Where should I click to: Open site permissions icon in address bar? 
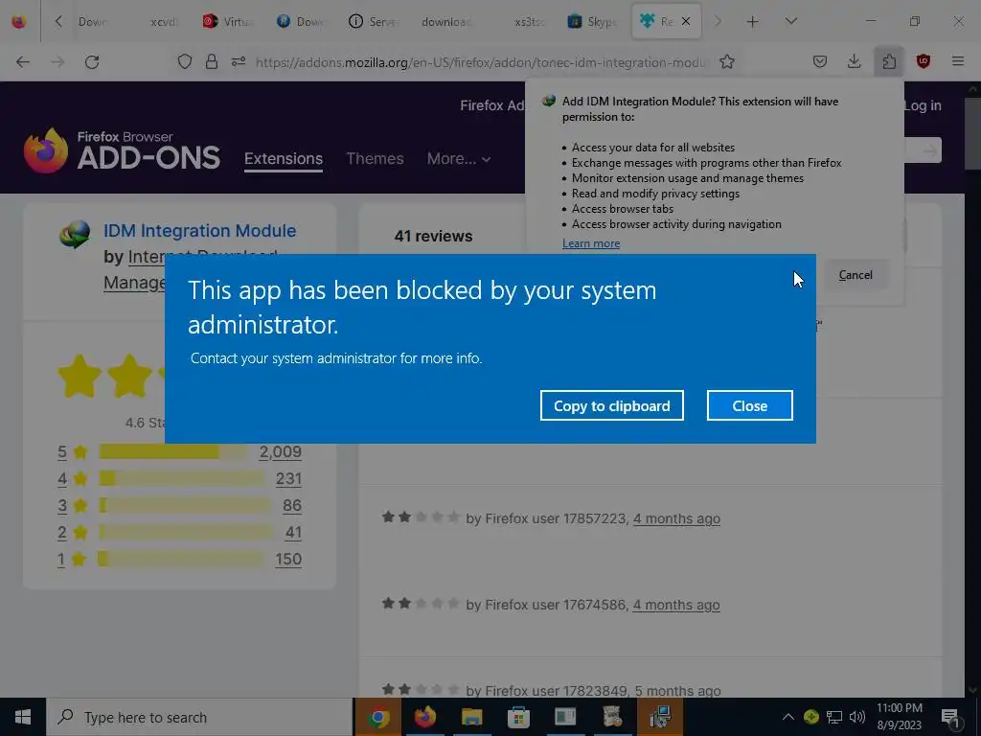[239, 62]
